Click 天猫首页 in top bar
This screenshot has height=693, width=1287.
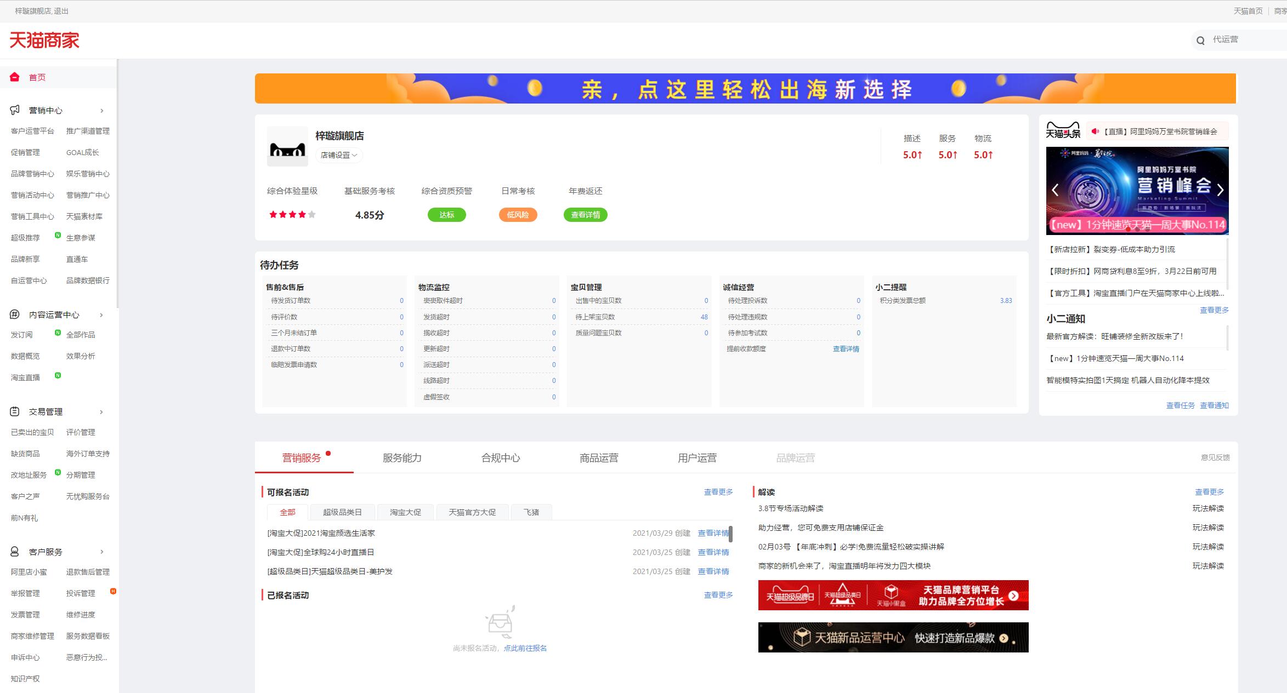pyautogui.click(x=1248, y=11)
